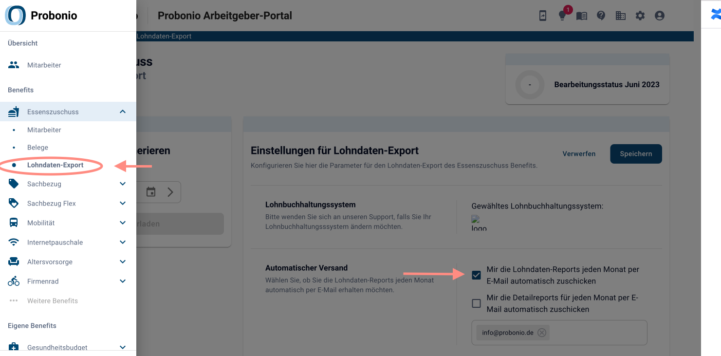This screenshot has width=721, height=356.
Task: Open the user account profile icon
Action: 660,16
